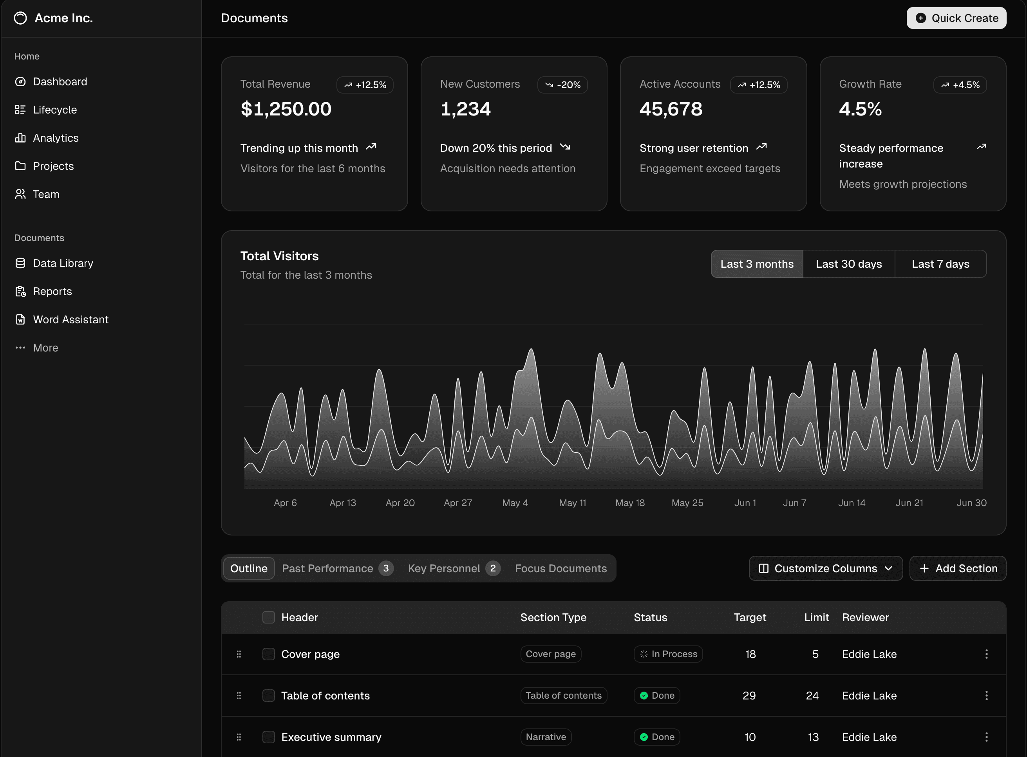The image size is (1027, 757).
Task: Open Lifecycle via its list icon
Action: click(20, 110)
